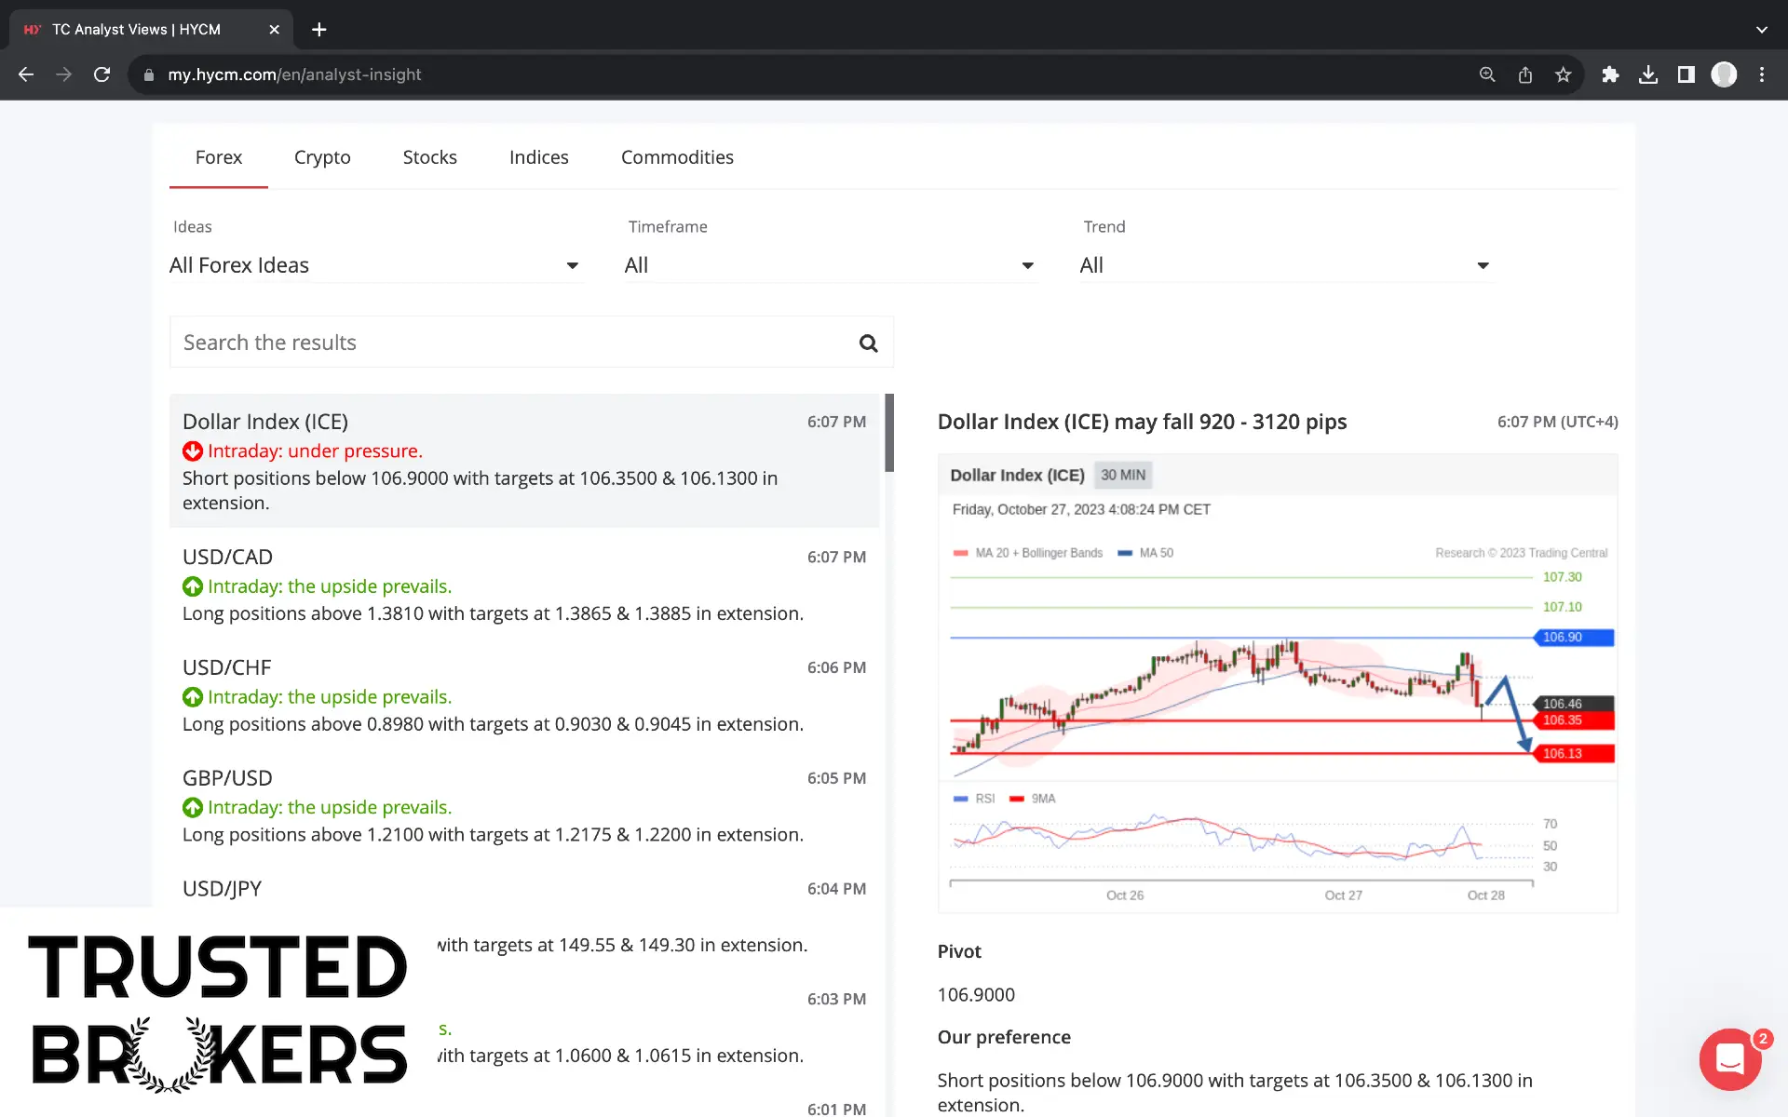Click 'Long positions above 1.3810' description text
The image size is (1788, 1117).
[493, 613]
